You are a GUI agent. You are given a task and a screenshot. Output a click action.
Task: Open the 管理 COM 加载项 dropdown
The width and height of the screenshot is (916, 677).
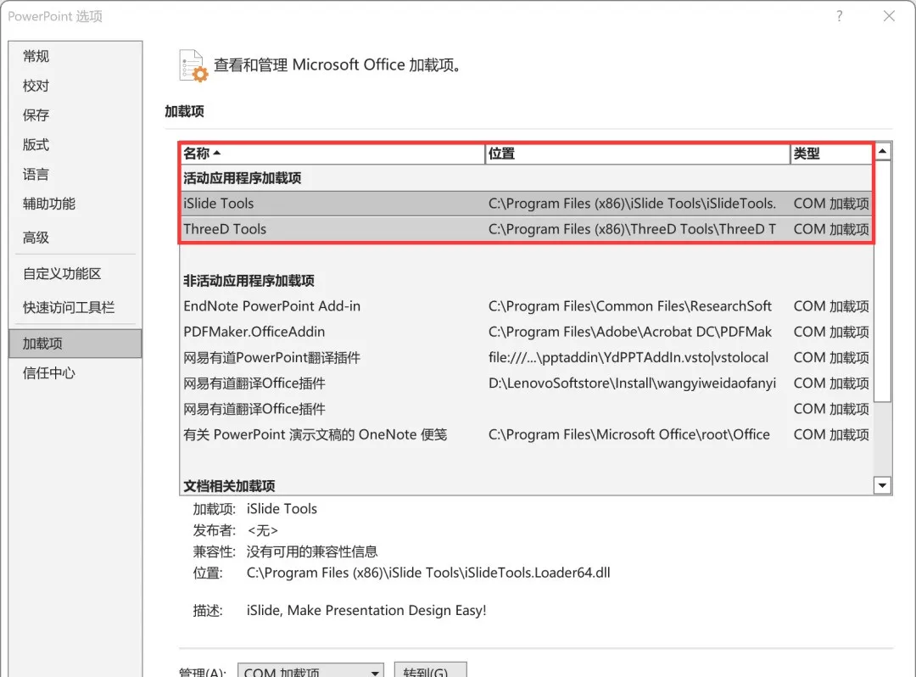pos(310,672)
